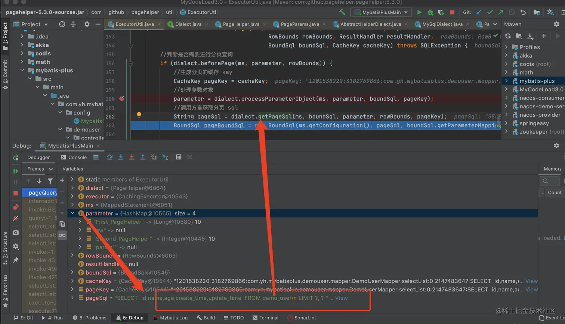Click Step Out in the debugger toolbar
The width and height of the screenshot is (565, 324).
[143, 157]
